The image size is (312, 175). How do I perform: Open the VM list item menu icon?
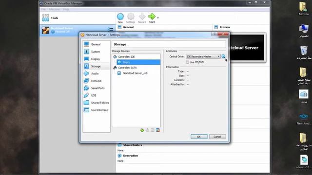click(x=111, y=30)
